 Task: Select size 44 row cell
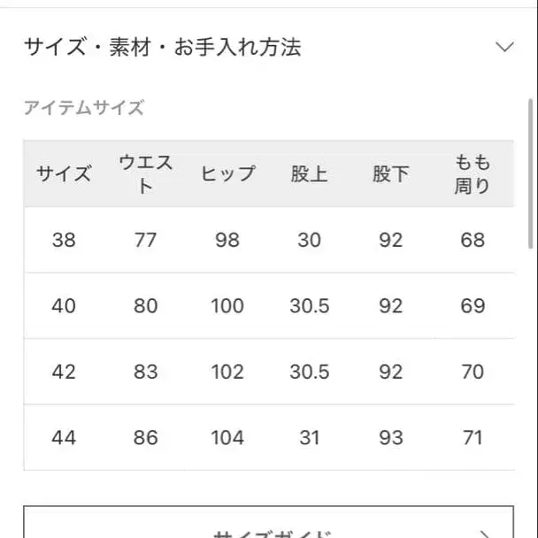pos(64,437)
